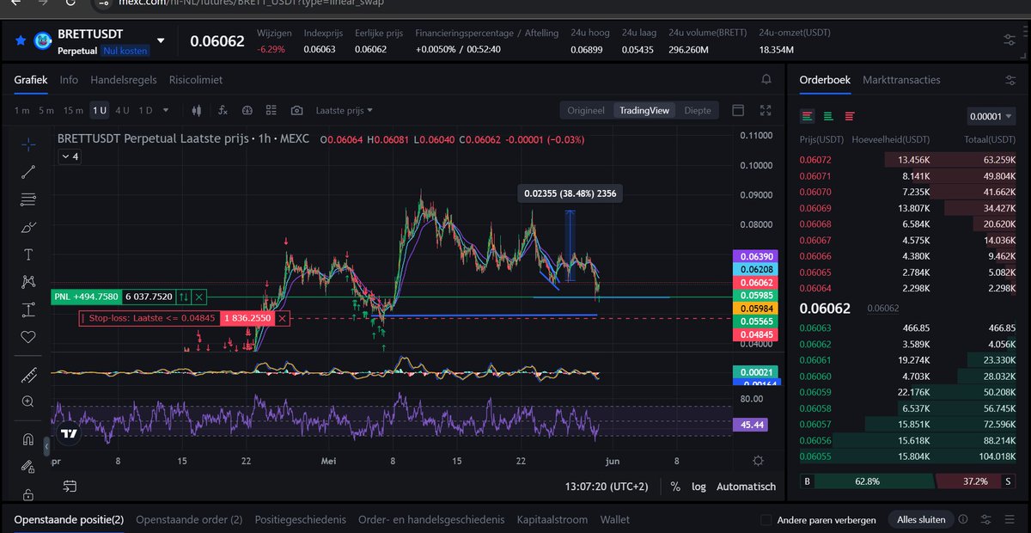Close the PNL position line with X

tap(199, 297)
